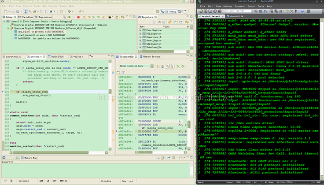Select the cpu_idle() stack frame at process.c:152
The width and height of the screenshot is (324, 185).
click(x=41, y=32)
